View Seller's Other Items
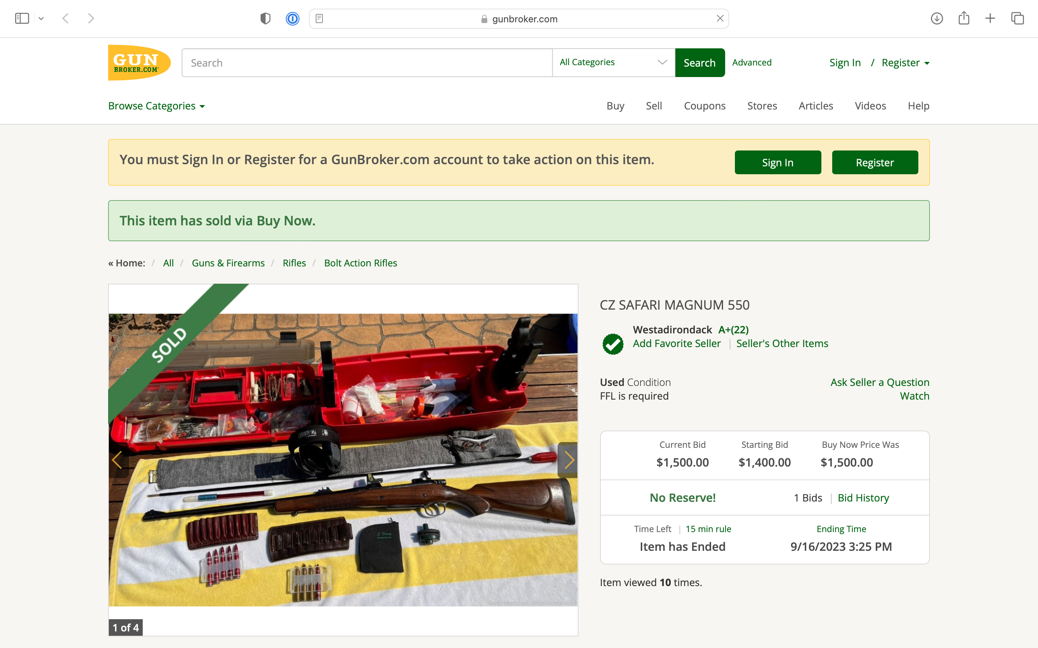The image size is (1038, 648). click(x=782, y=343)
